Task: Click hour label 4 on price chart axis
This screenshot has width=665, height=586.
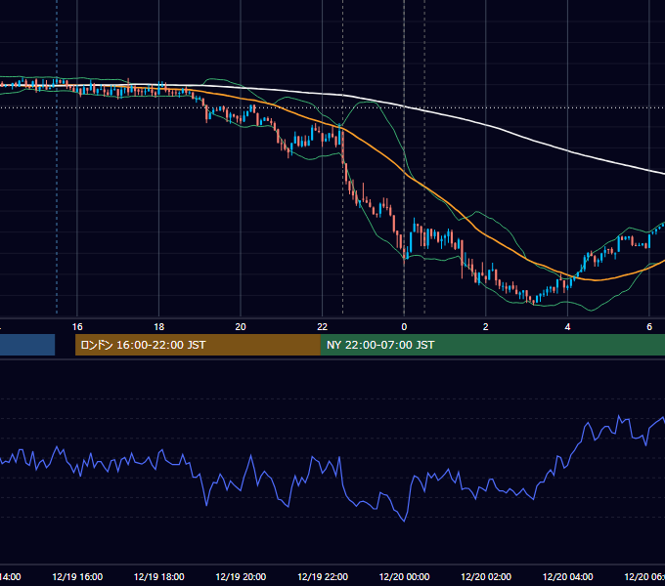Action: pyautogui.click(x=567, y=326)
